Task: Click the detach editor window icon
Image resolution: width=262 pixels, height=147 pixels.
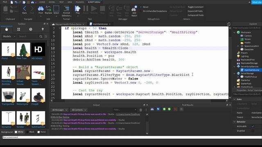Action: pyautogui.click(x=228, y=24)
